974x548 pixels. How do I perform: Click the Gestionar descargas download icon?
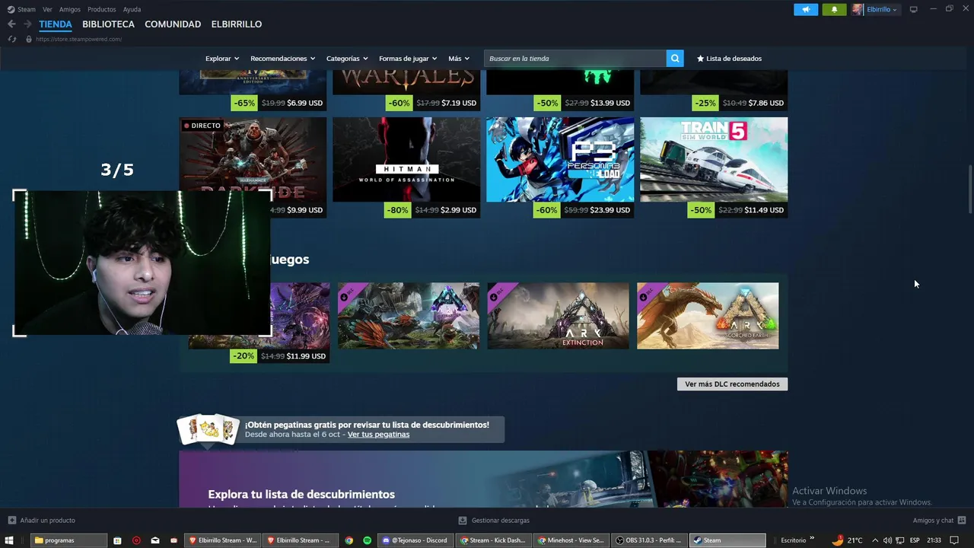(463, 521)
